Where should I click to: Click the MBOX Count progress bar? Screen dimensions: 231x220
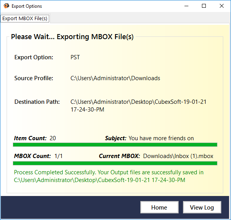(115, 163)
